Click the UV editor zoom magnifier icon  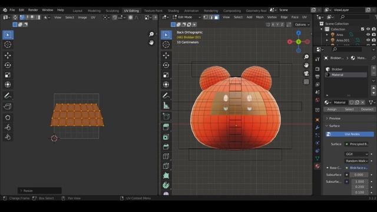coord(151,34)
